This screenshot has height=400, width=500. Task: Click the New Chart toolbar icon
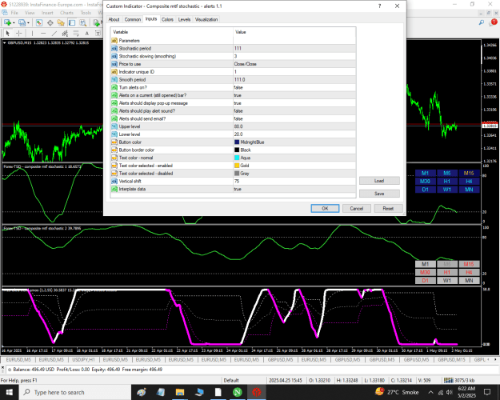click(7, 22)
